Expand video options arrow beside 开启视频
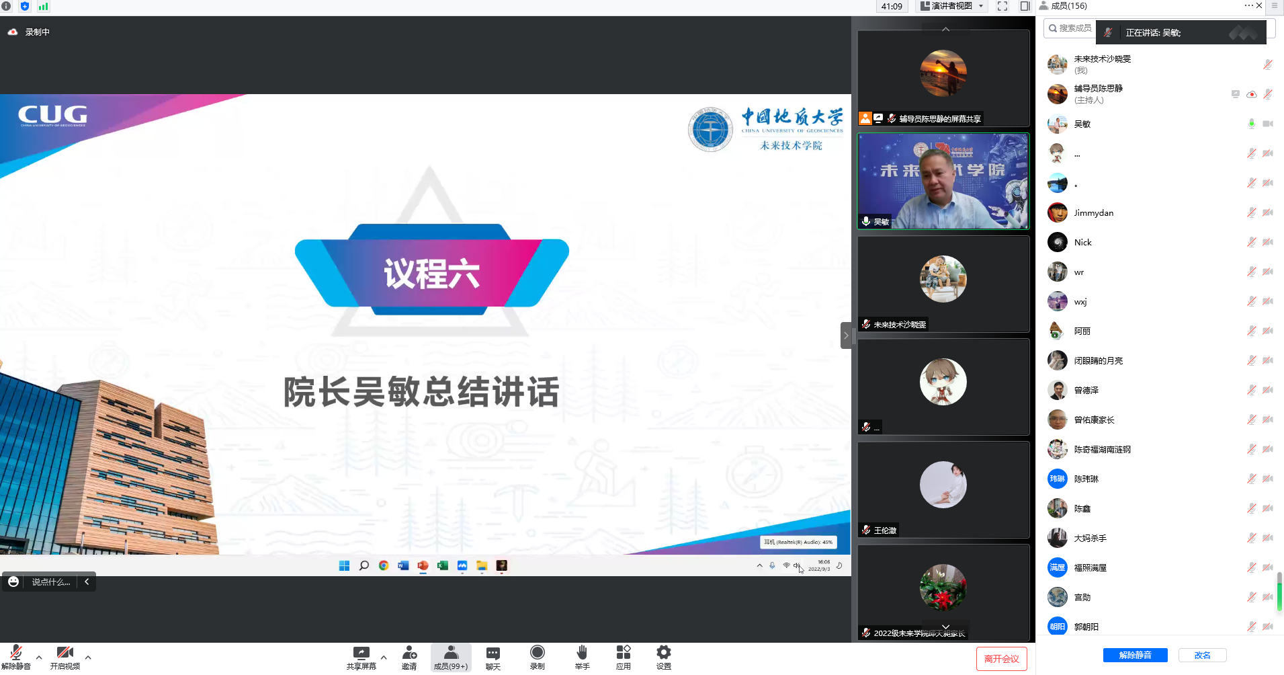This screenshot has width=1284, height=675. tap(88, 658)
